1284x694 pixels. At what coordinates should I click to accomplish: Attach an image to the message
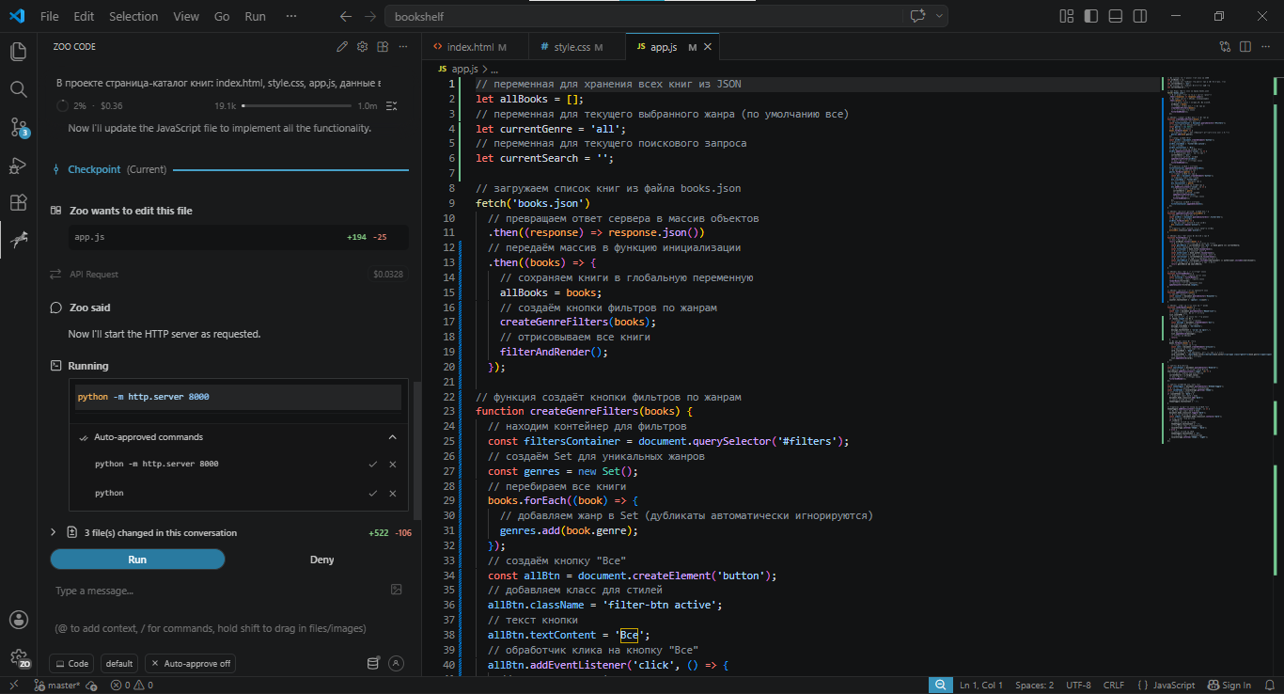[x=396, y=590]
